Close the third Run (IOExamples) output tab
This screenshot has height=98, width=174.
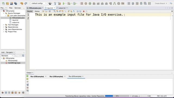point(83,76)
